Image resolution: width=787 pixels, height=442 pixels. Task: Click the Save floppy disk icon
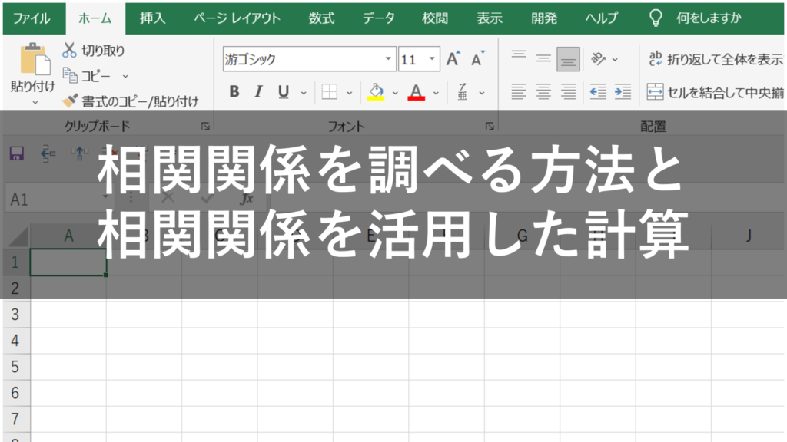pyautogui.click(x=17, y=153)
